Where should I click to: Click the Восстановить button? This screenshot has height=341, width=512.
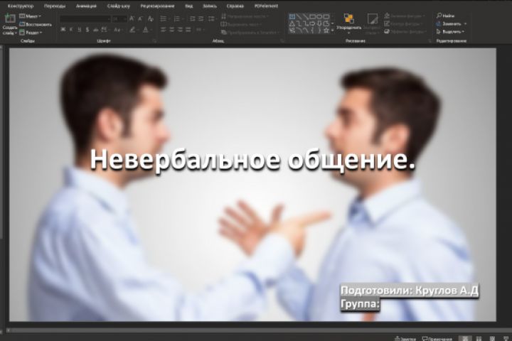(36, 24)
